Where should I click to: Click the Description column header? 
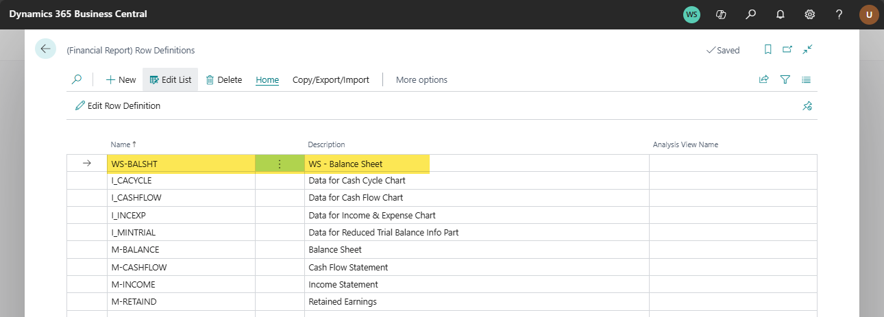tap(326, 144)
